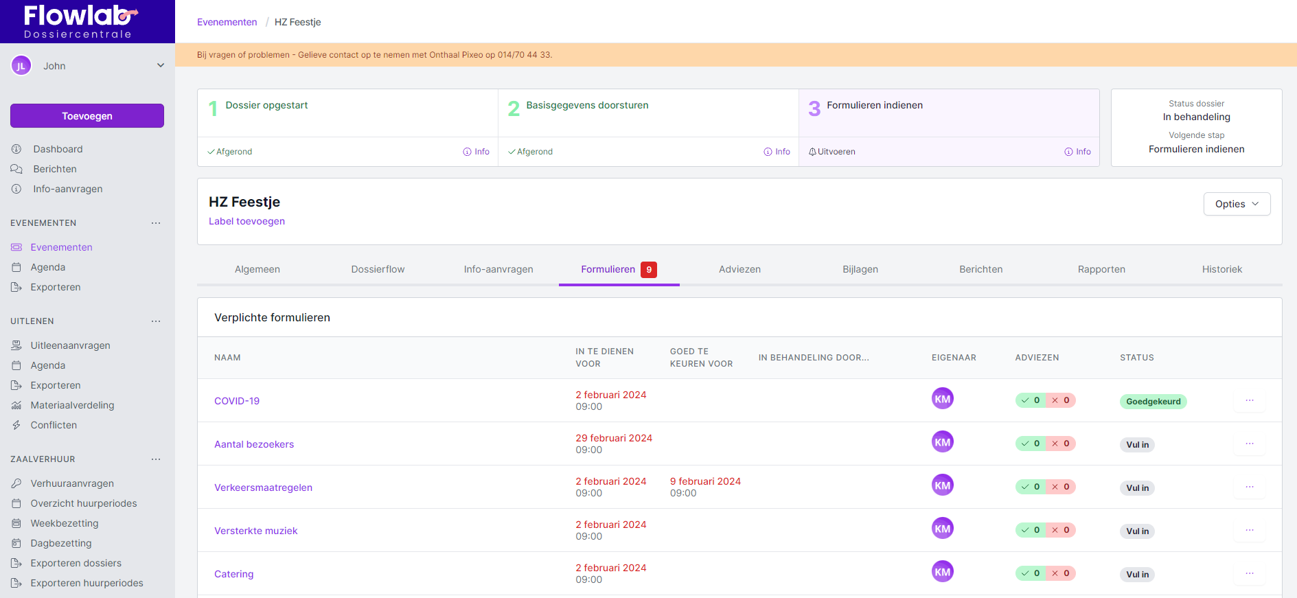The width and height of the screenshot is (1297, 598).
Task: Click the Toevoegen button
Action: click(x=87, y=116)
